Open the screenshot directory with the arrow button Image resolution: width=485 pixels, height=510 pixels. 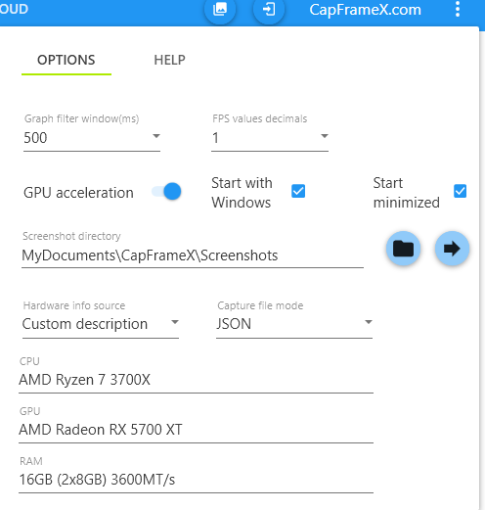coord(452,249)
